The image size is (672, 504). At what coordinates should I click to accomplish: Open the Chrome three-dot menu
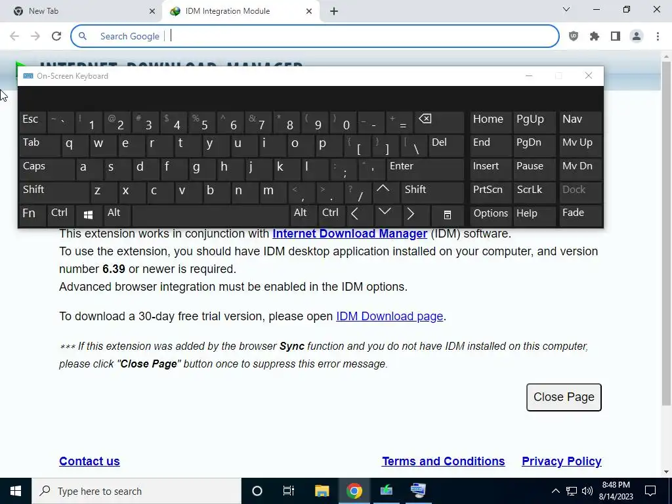658,36
